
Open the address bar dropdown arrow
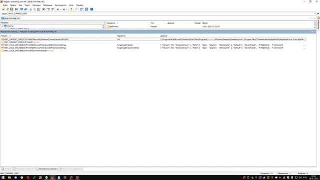(x=315, y=13)
